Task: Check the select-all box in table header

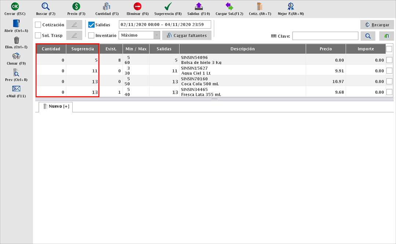Action: point(389,49)
